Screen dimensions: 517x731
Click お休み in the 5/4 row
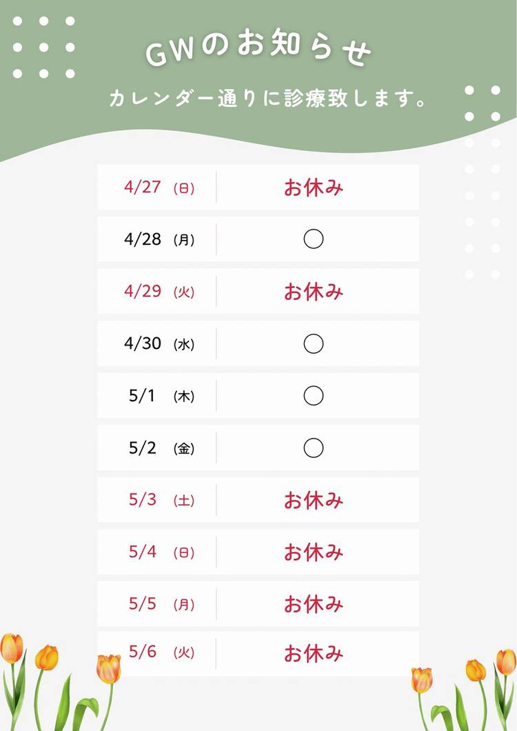[314, 552]
